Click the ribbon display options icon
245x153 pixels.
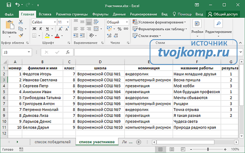[x=197, y=5]
